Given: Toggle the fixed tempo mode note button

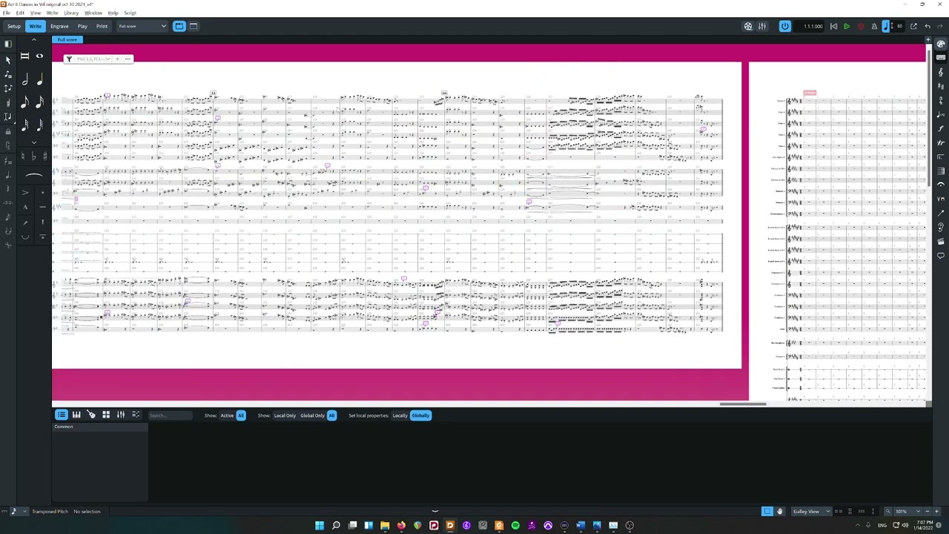Looking at the screenshot, I should click(x=886, y=26).
